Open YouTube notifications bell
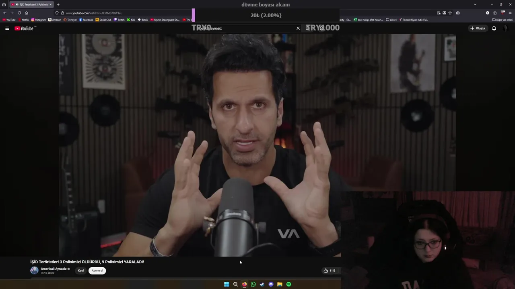 [x=494, y=28]
